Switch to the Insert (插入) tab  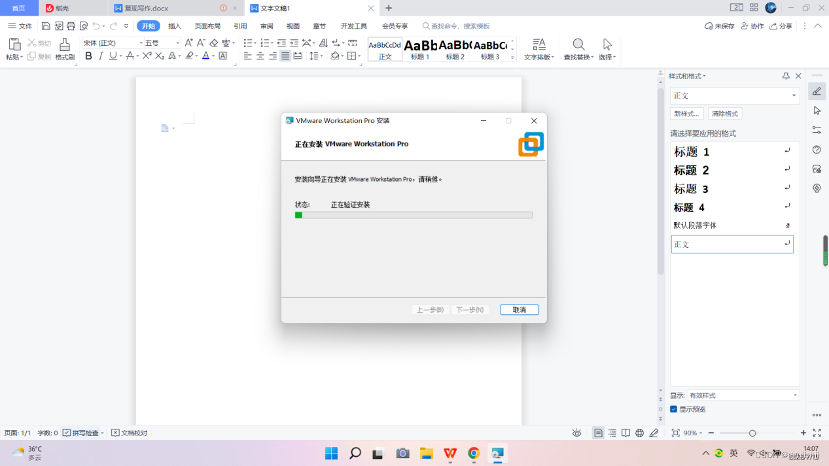pyautogui.click(x=175, y=26)
